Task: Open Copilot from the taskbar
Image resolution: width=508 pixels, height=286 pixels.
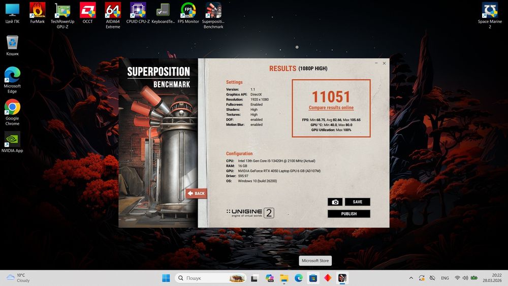Action: coord(269,278)
